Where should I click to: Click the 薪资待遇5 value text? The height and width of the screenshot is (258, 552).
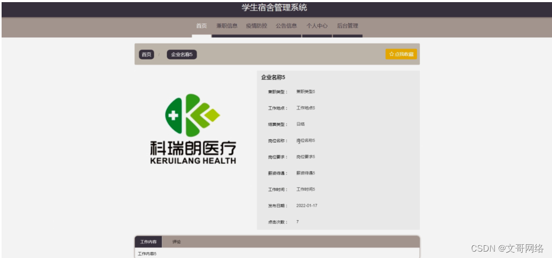click(x=306, y=173)
